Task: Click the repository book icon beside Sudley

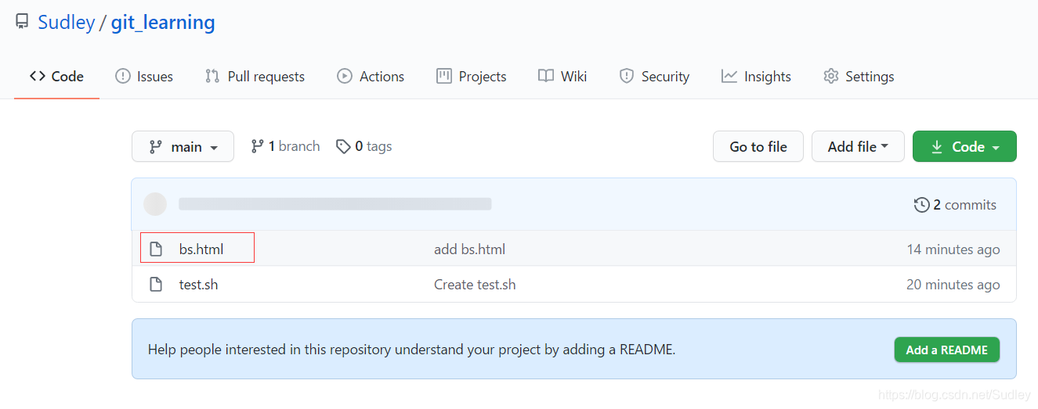Action: click(22, 22)
